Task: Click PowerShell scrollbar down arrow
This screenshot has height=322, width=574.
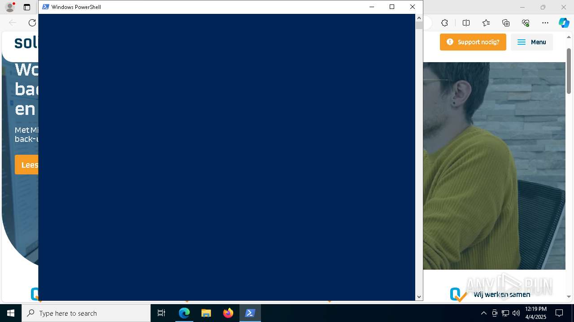Action: click(419, 297)
